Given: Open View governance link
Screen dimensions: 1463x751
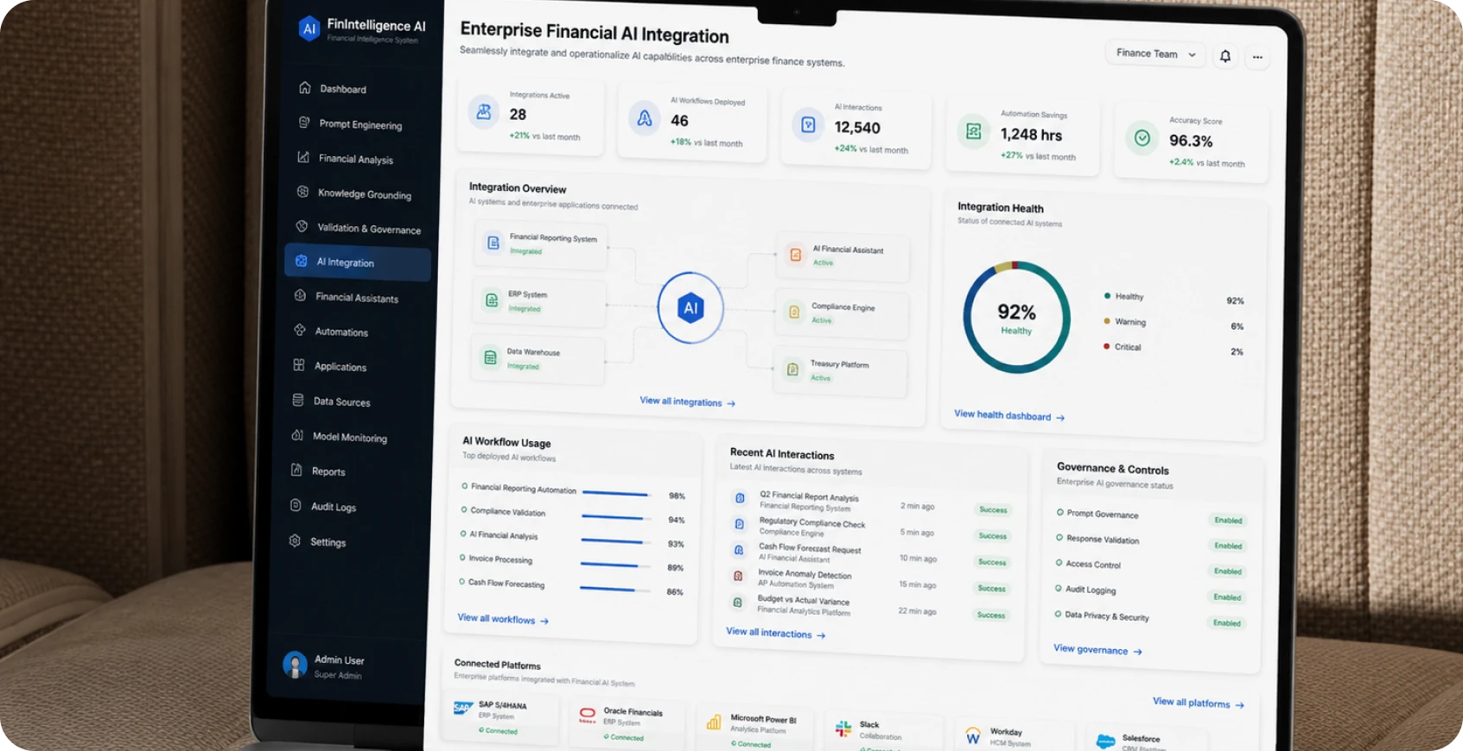Looking at the screenshot, I should click(1097, 649).
